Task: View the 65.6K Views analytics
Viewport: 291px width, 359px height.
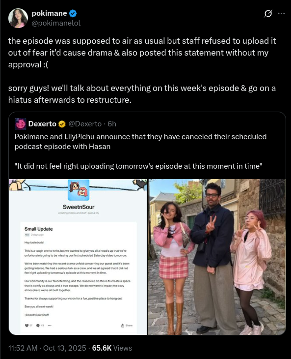Action: [x=112, y=348]
